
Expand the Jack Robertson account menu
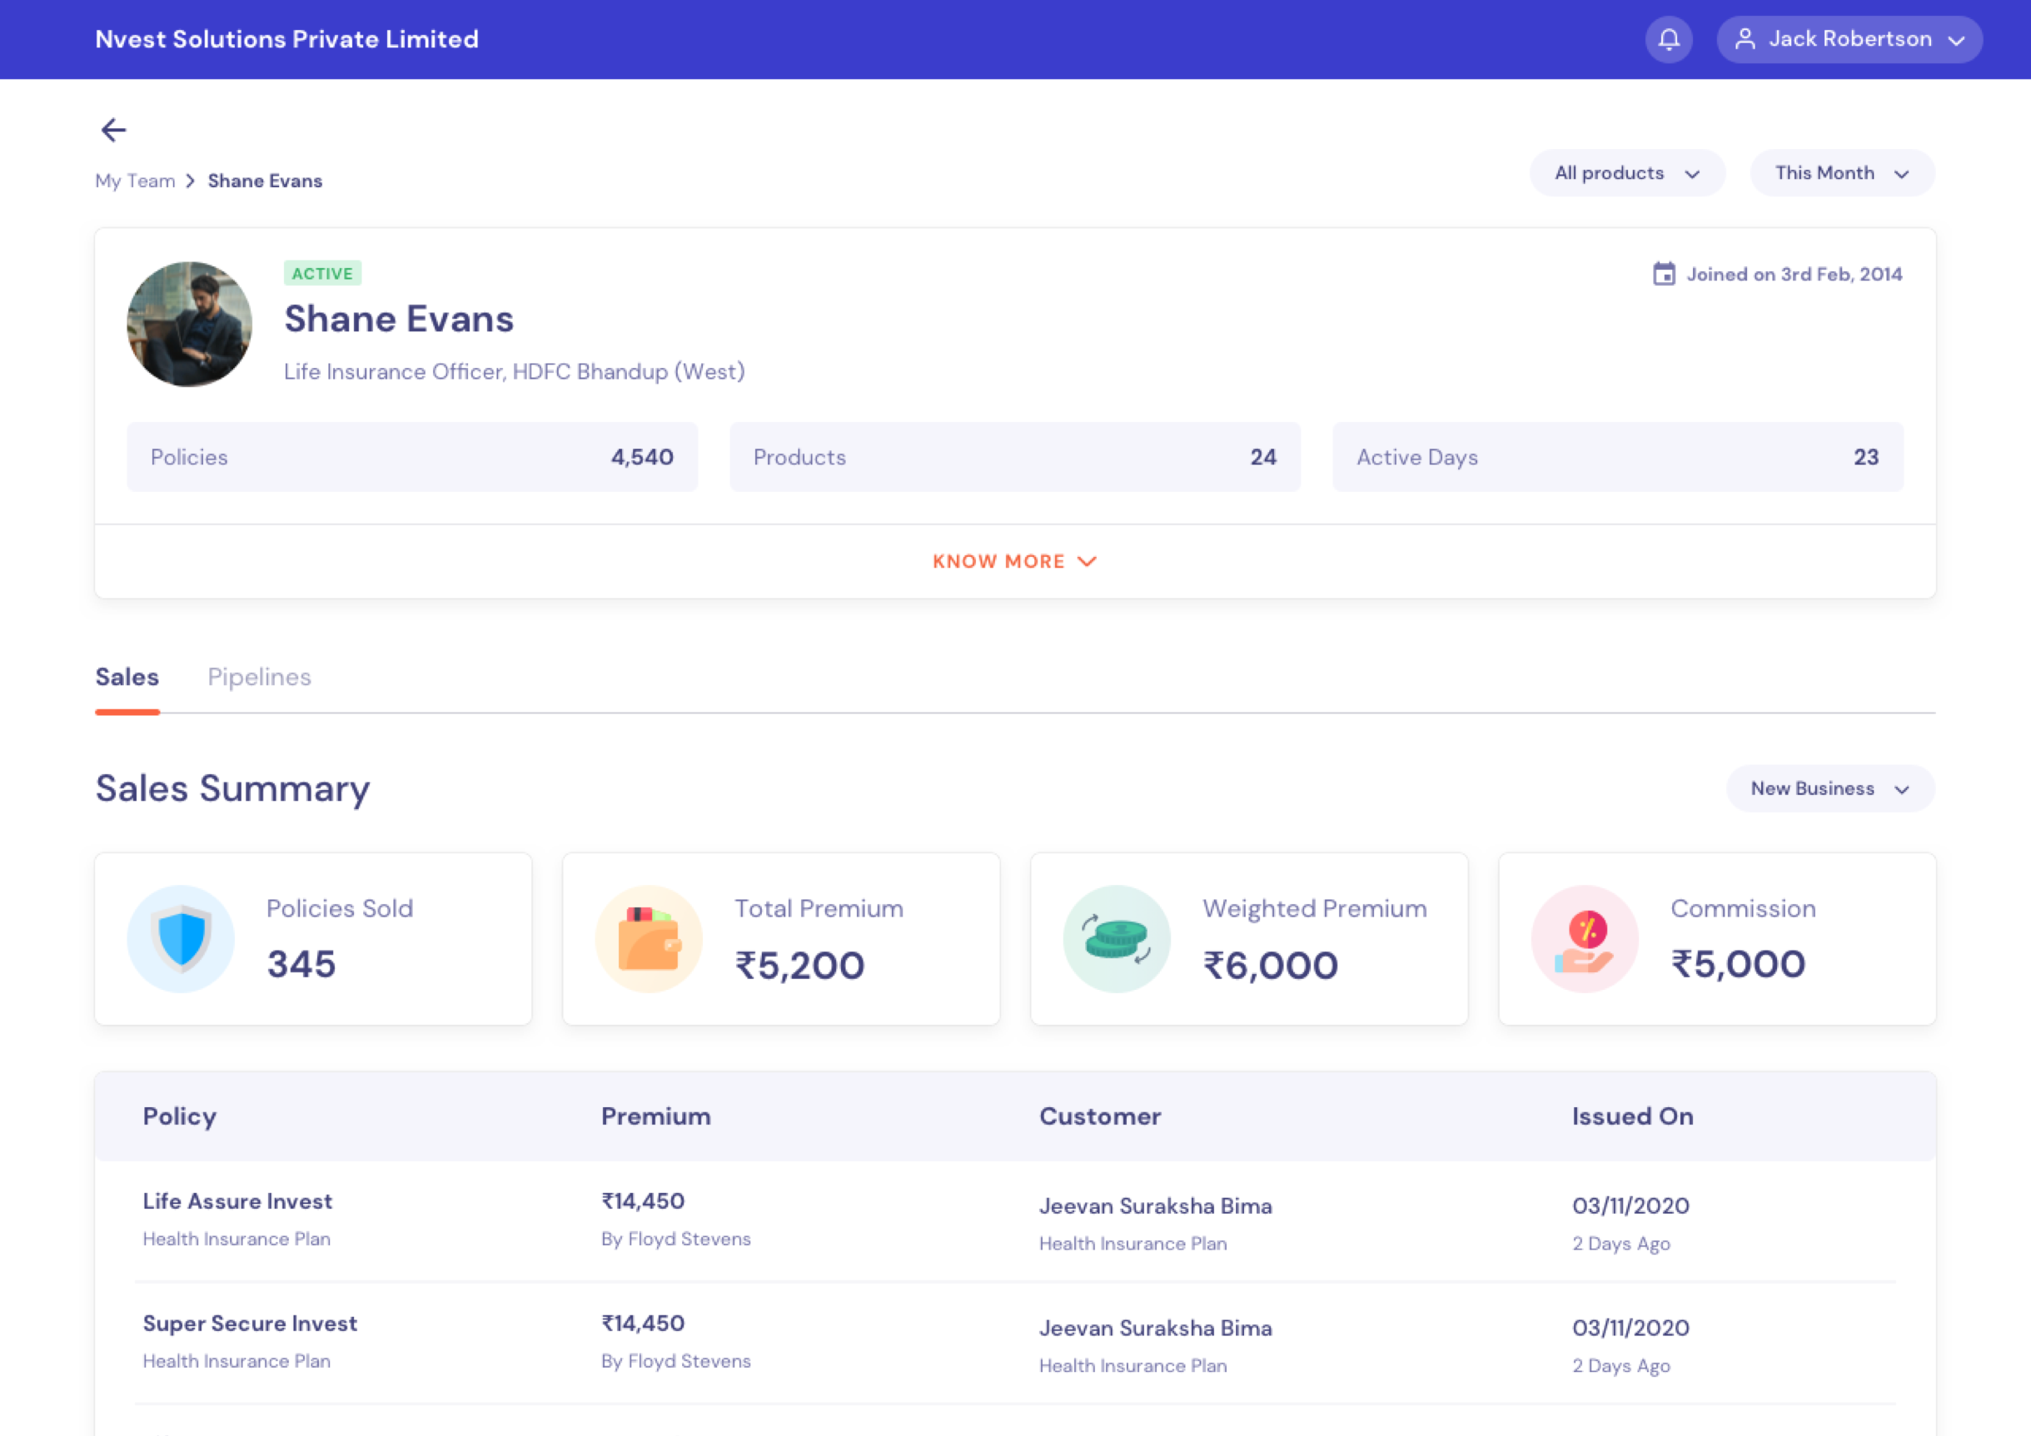coord(1849,40)
